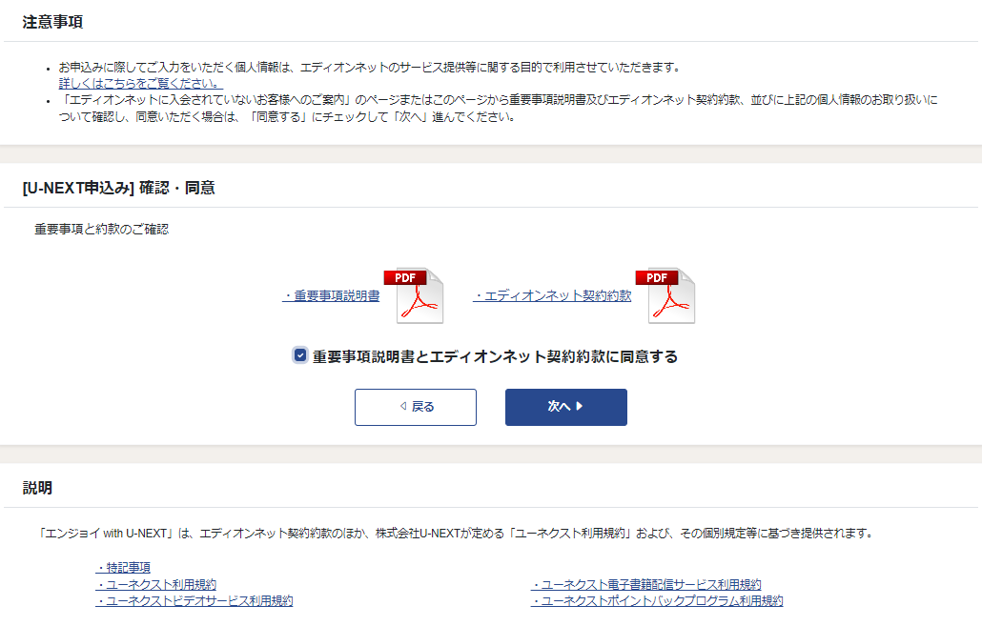Open the ・ユーネクストポイントバックプログラム利用規約 link

[657, 601]
